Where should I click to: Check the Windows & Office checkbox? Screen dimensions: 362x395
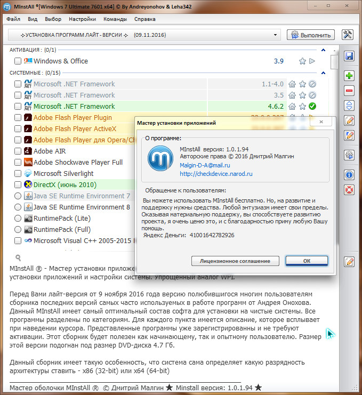18,61
